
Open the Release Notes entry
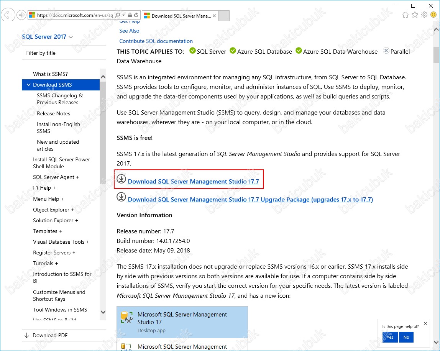[53, 114]
